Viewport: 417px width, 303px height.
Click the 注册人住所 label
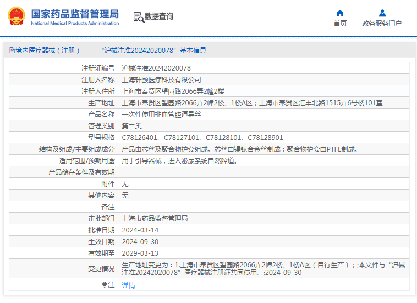(98, 91)
